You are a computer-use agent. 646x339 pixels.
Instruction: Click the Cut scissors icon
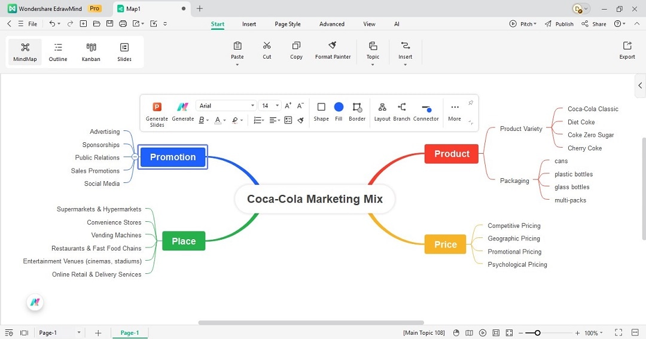coord(267,50)
